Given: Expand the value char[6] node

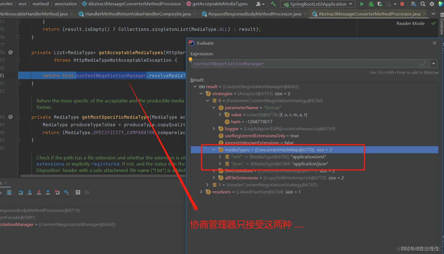Looking at the screenshot, I should coord(220,115).
